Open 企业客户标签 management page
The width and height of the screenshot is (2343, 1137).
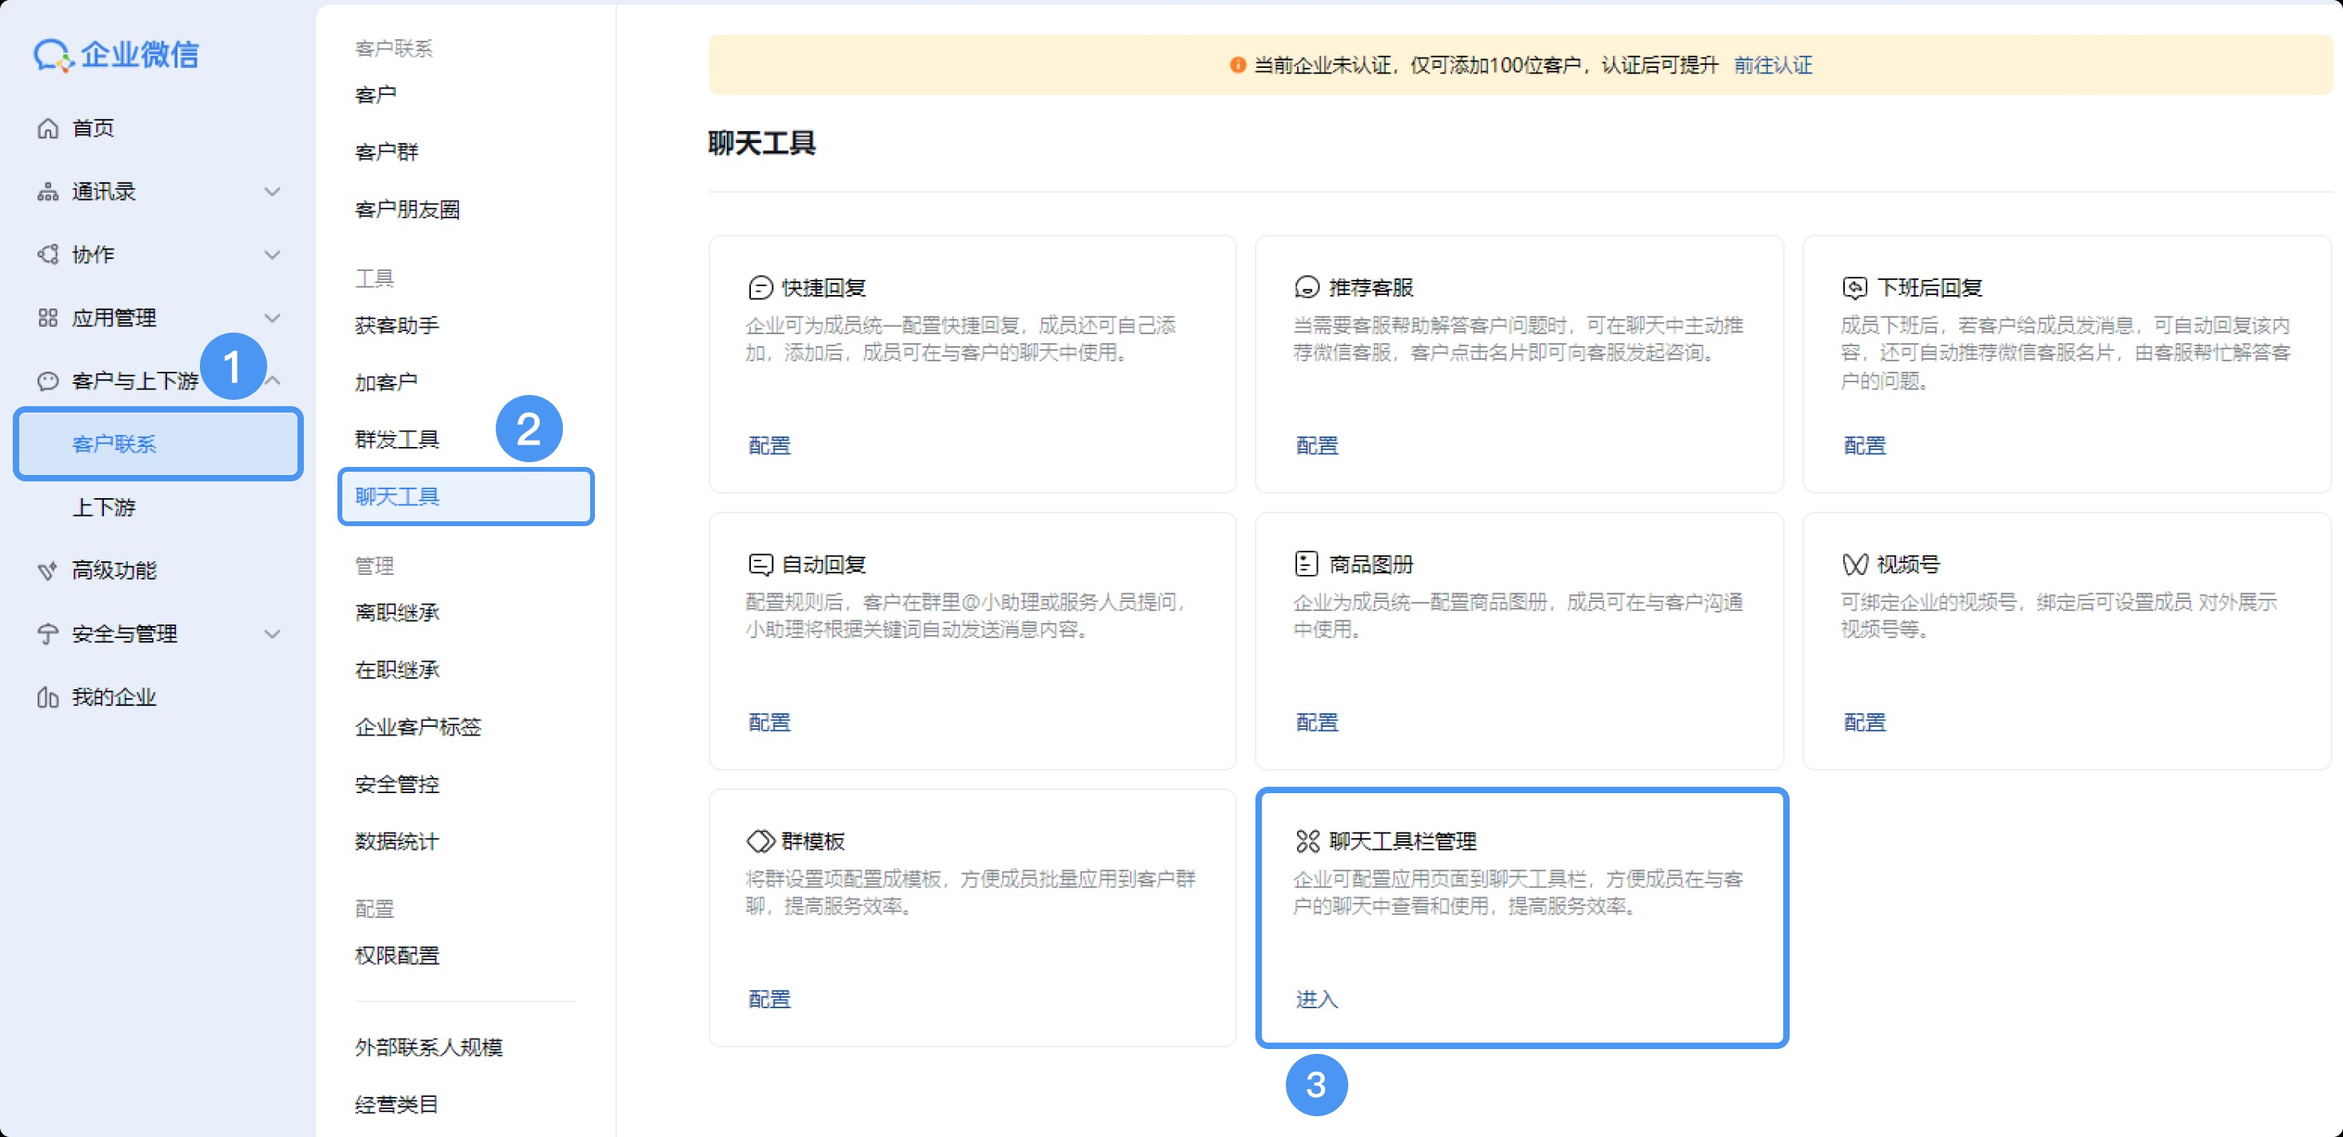[417, 726]
